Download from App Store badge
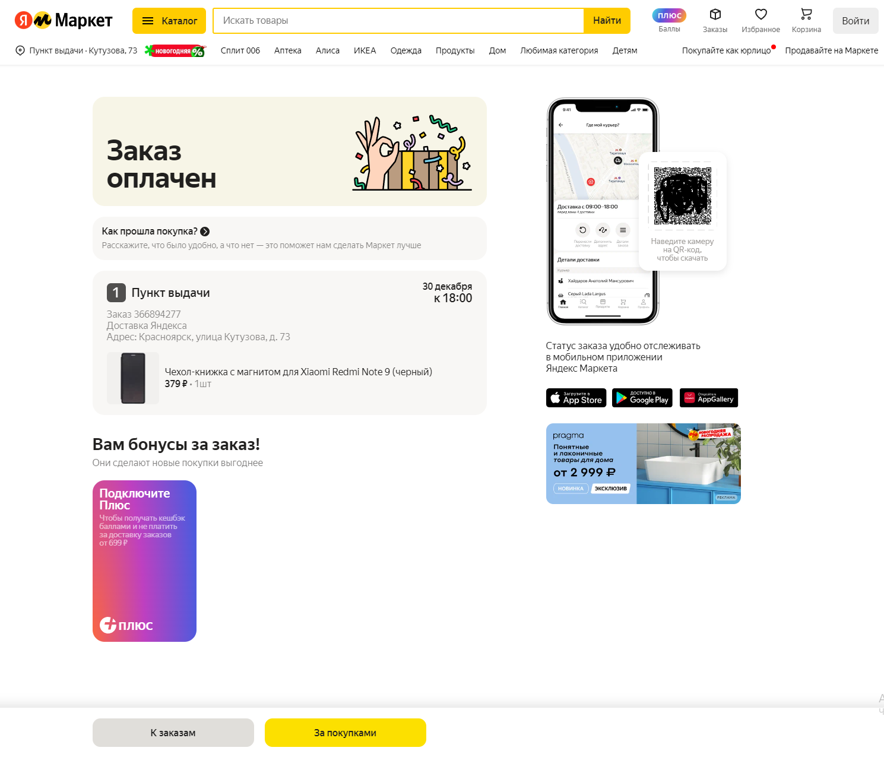This screenshot has width=884, height=757. click(576, 398)
